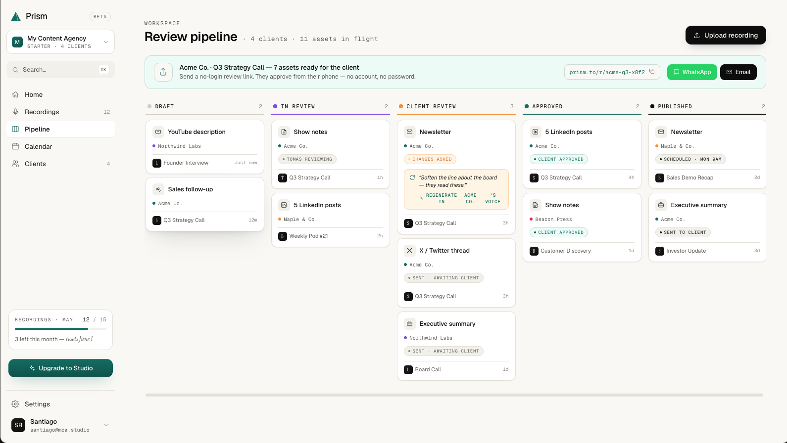Screen dimensions: 787x443
Task: Click the In Review column header
Action: 331,106
